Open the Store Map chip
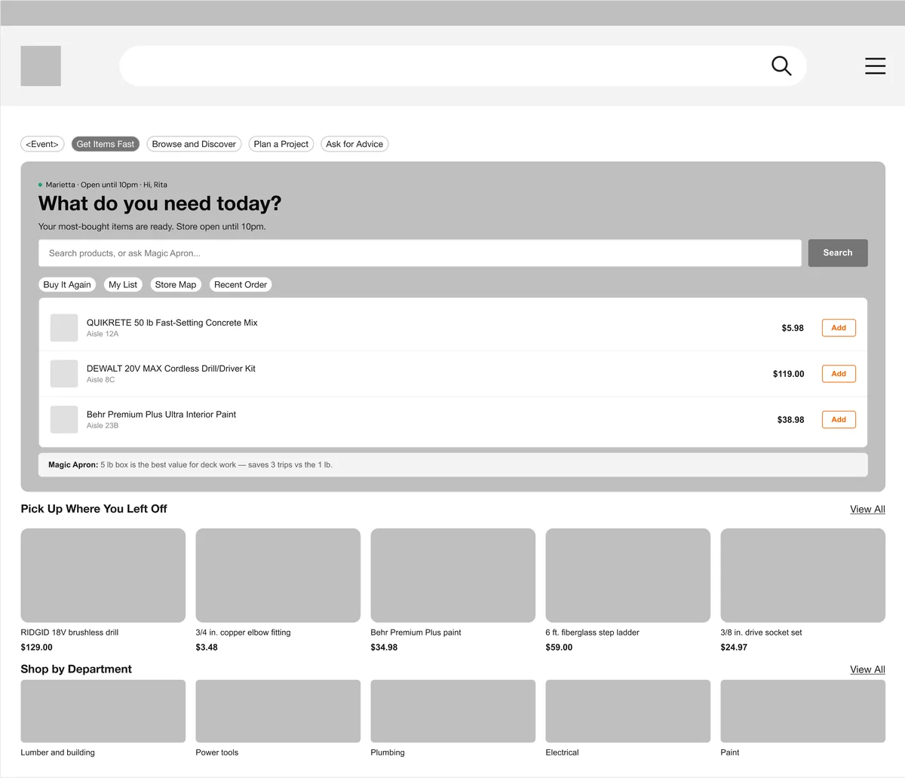Image resolution: width=905 pixels, height=778 pixels. tap(176, 285)
